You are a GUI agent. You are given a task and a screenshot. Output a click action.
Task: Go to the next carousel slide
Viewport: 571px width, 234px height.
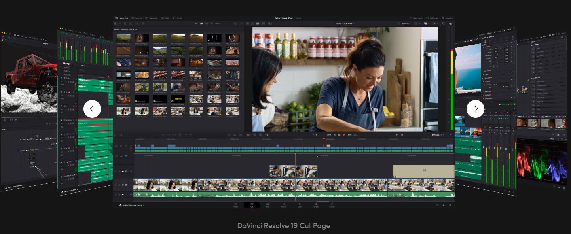pos(476,109)
